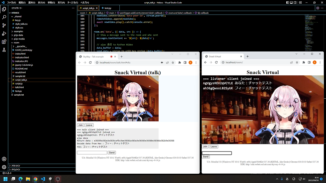Open the Accounts icon in VS Code
Image resolution: width=326 pixels, height=183 pixels.
4,159
